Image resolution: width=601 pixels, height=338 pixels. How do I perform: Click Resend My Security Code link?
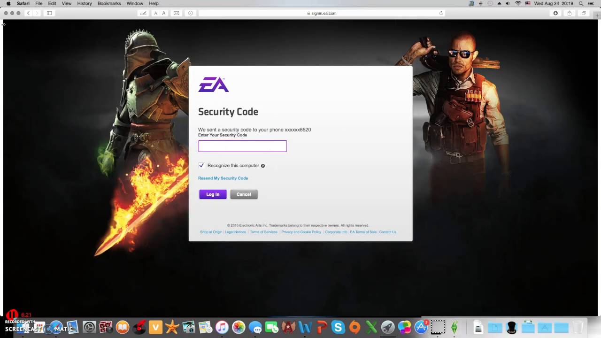pos(223,178)
